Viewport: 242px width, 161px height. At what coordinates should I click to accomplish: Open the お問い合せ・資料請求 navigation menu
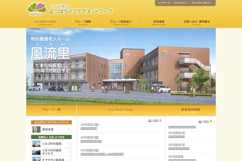pyautogui.click(x=197, y=23)
